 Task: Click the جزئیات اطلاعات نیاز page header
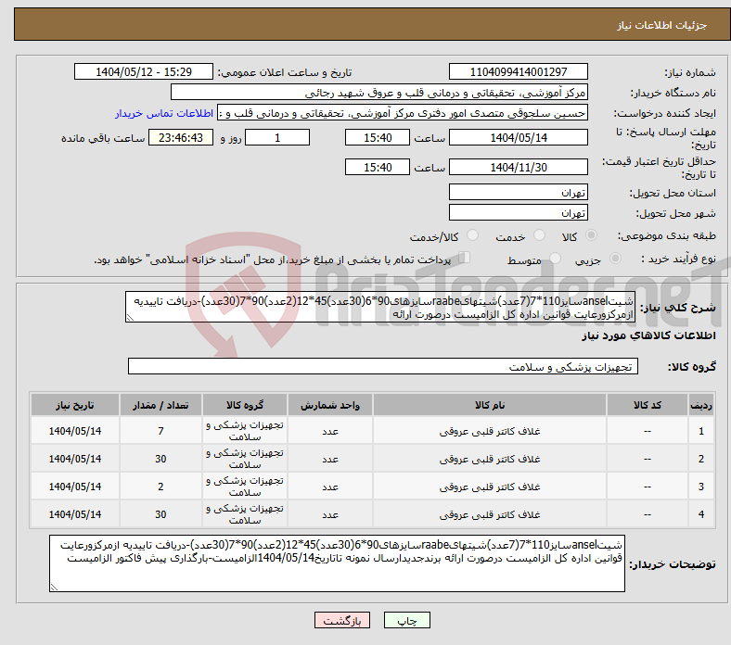661,25
